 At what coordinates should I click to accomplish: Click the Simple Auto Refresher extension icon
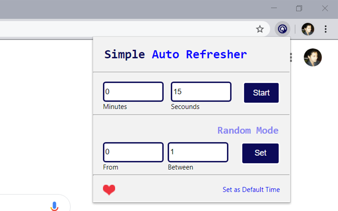click(x=282, y=29)
